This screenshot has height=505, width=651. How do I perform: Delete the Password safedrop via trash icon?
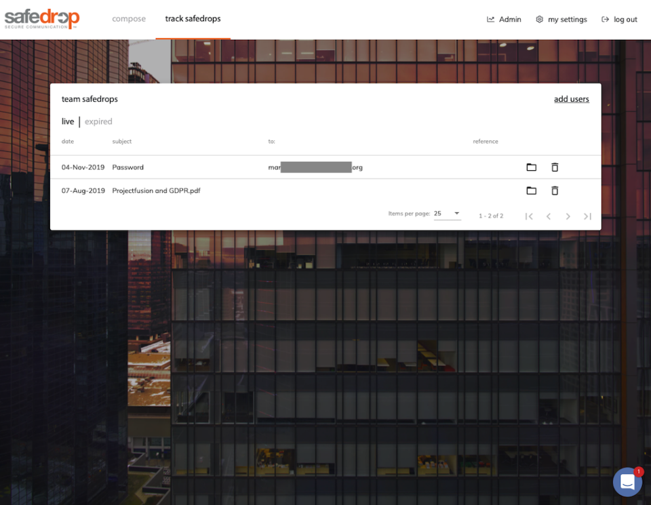point(554,167)
